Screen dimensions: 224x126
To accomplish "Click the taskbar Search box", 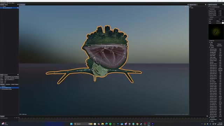I will (83, 124).
